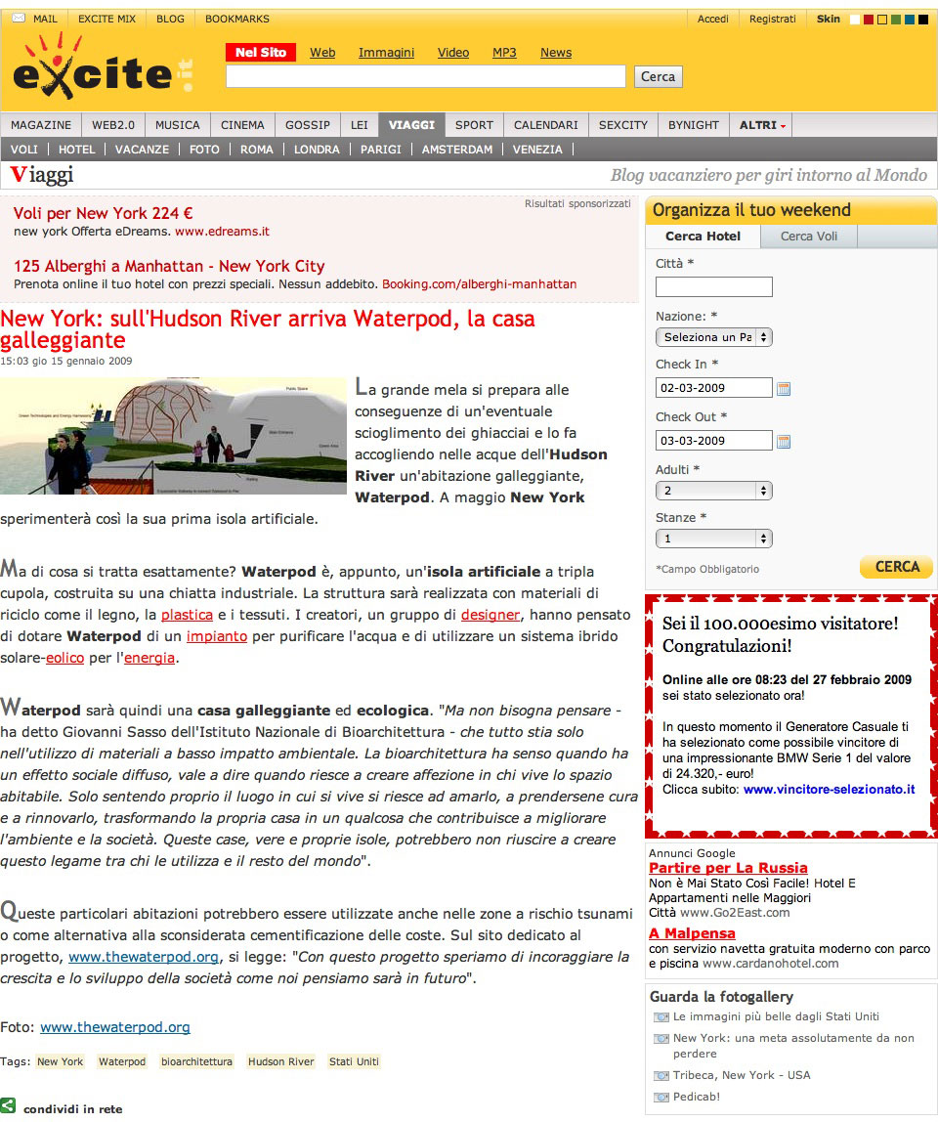Go to the VACANZE submenu
Screen dimensions: 938x1122
coord(143,150)
